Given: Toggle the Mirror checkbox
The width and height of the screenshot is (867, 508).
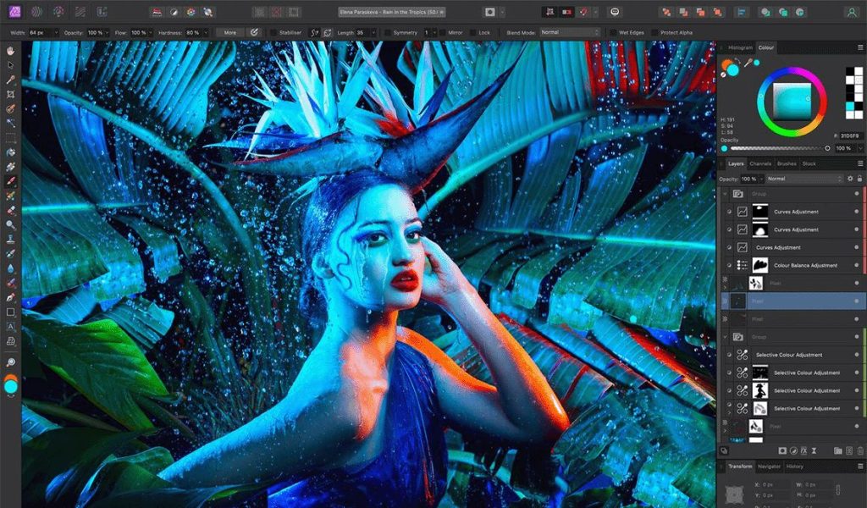Looking at the screenshot, I should pyautogui.click(x=442, y=33).
